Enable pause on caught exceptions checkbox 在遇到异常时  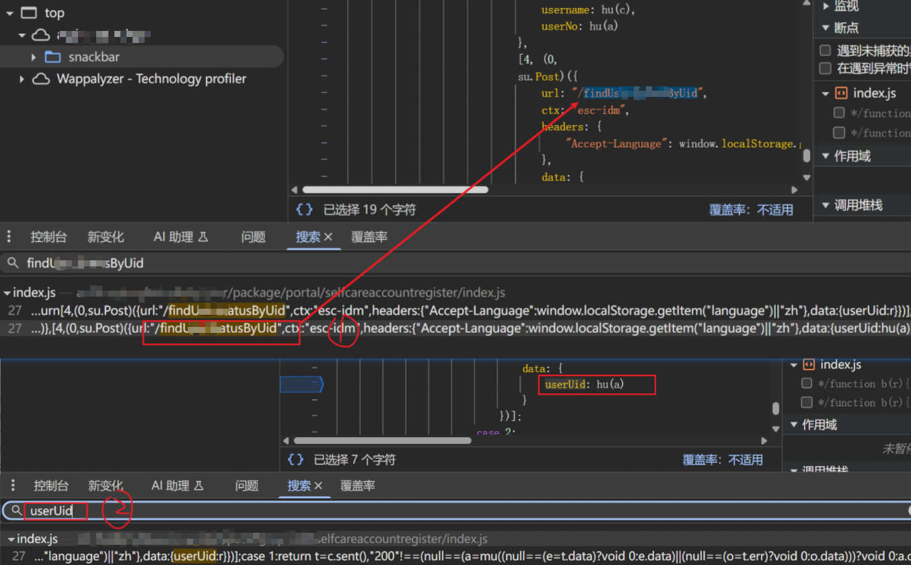[x=825, y=68]
